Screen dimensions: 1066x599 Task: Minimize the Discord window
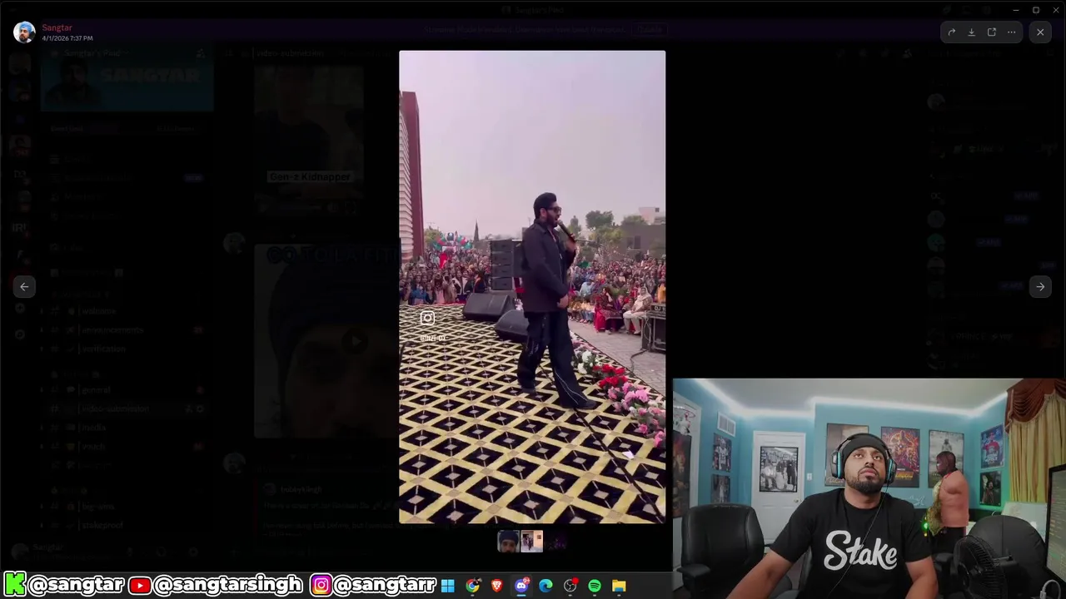[x=1016, y=10]
